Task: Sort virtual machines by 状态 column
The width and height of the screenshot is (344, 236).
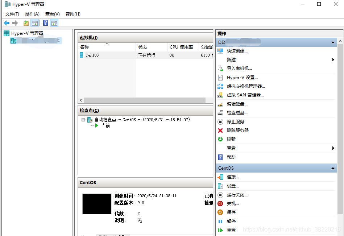Action: pyautogui.click(x=152, y=47)
